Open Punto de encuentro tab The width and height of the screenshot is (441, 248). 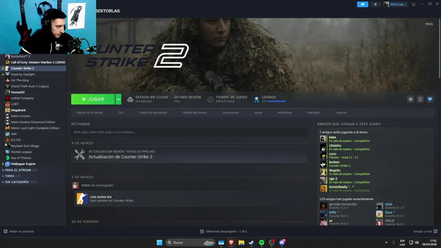pos(153,113)
